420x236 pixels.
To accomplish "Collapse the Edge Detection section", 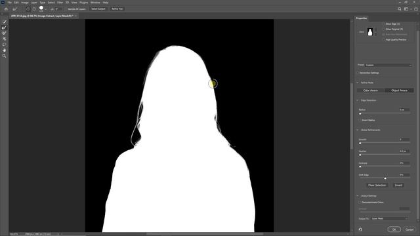I will (358, 100).
